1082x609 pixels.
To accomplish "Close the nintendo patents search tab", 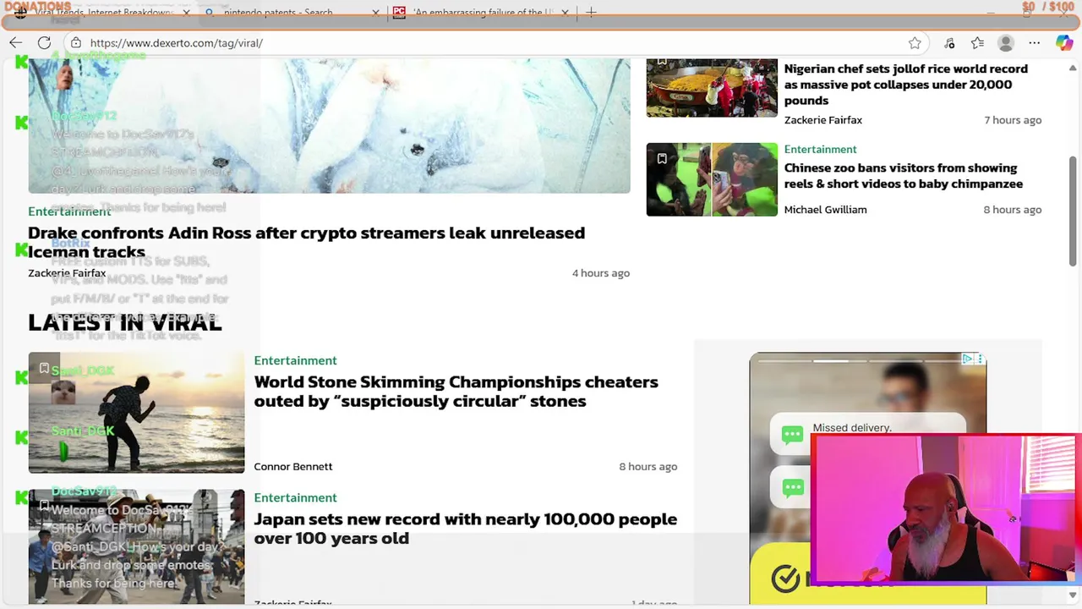I will pos(375,13).
